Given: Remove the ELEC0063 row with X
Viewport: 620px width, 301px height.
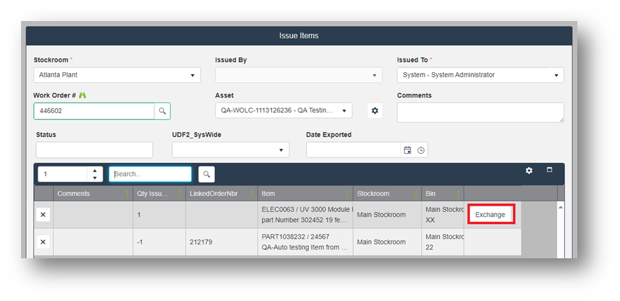Looking at the screenshot, I should tap(43, 215).
